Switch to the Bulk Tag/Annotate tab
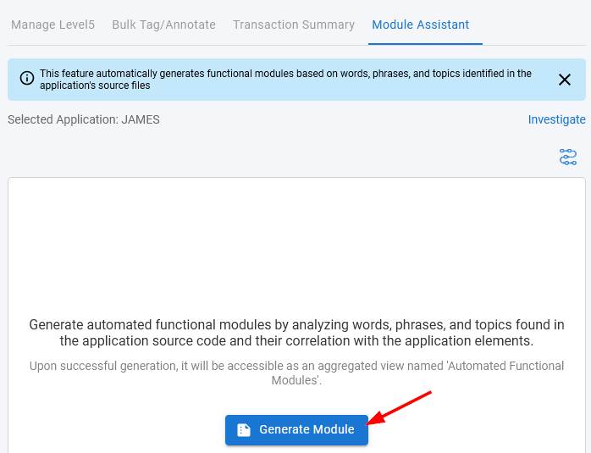Screen dimensions: 591x453 [163, 25]
